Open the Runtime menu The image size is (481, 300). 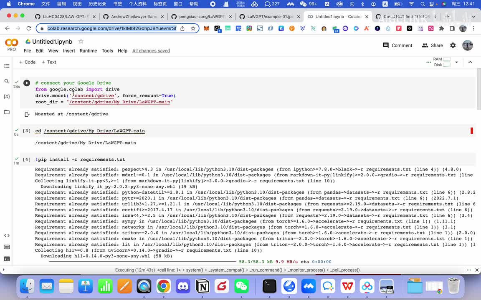(88, 51)
